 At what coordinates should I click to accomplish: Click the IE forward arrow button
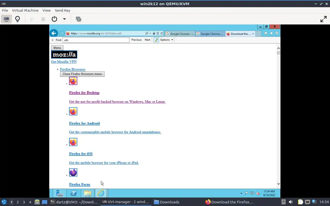click(x=61, y=33)
